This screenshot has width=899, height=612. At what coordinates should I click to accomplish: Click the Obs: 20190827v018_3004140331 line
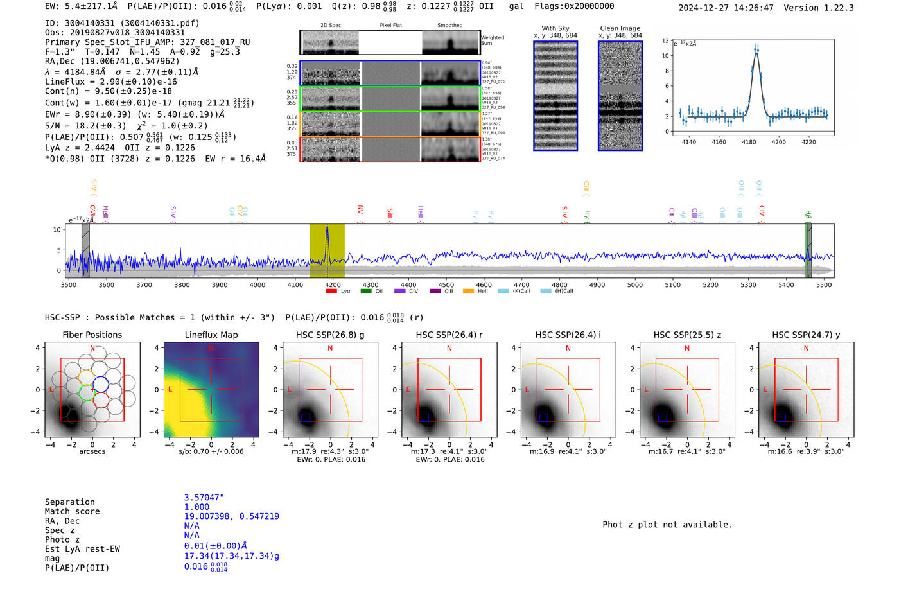pyautogui.click(x=115, y=33)
